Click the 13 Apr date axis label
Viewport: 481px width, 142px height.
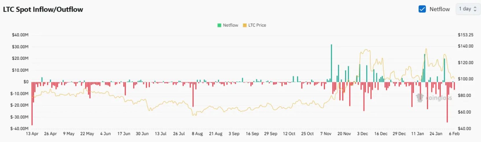click(x=32, y=134)
